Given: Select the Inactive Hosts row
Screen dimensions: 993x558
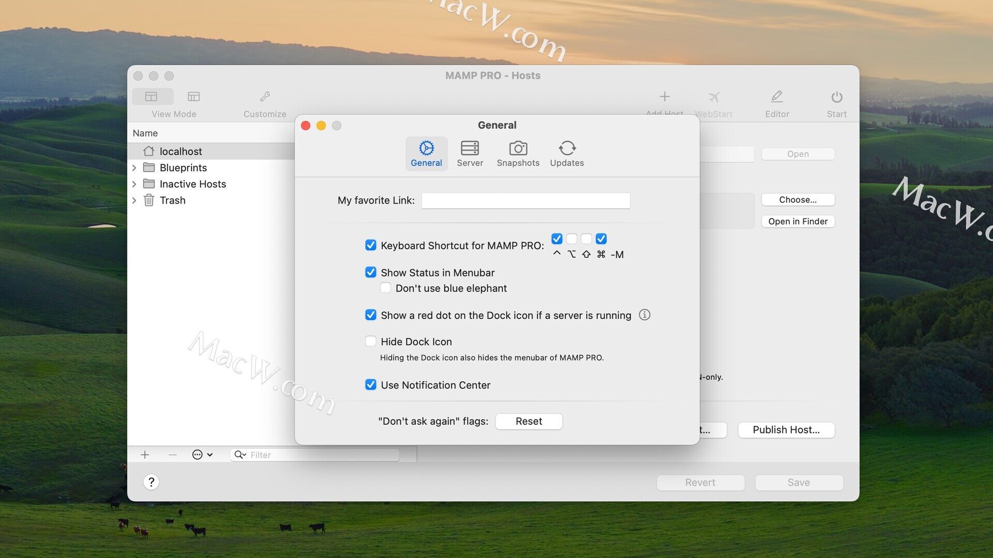Looking at the screenshot, I should [211, 184].
